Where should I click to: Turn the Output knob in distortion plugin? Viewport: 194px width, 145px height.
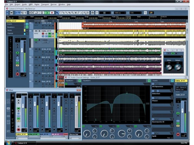[178, 67]
